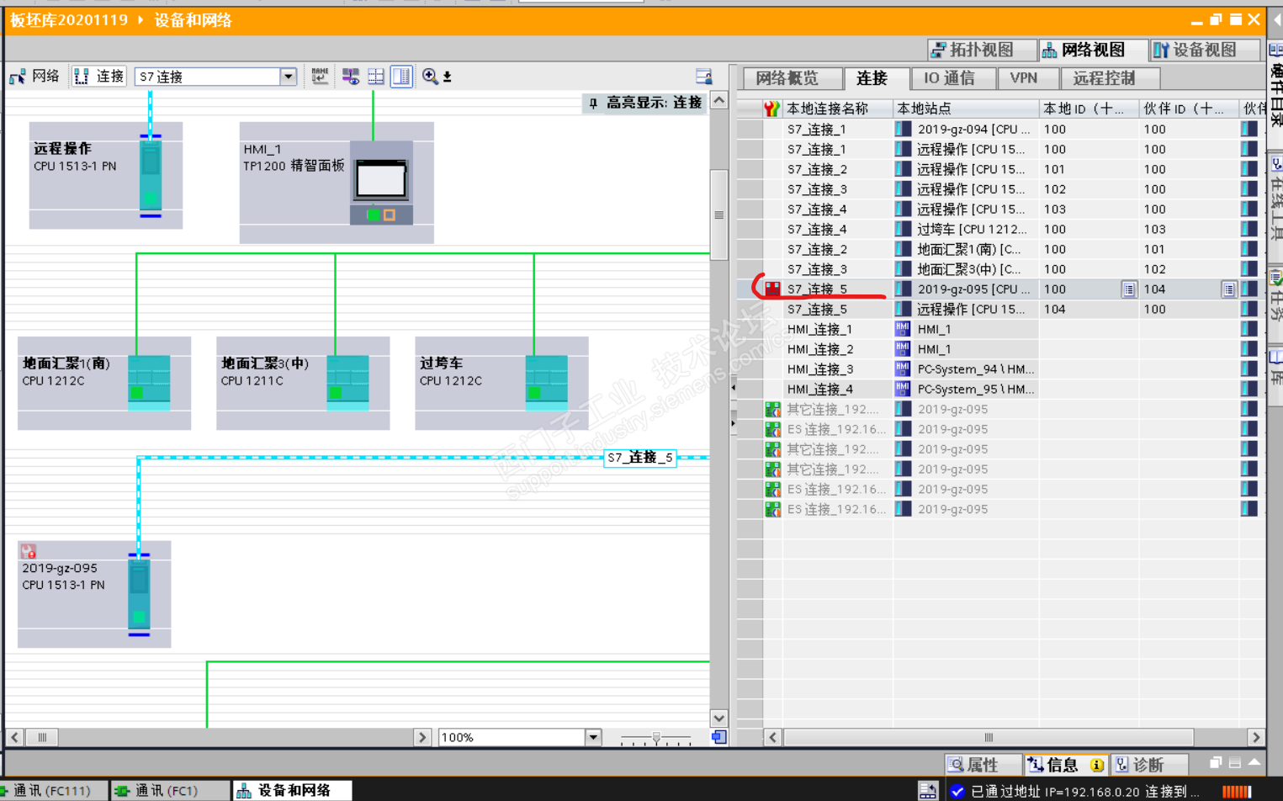
Task: Toggle the 连接 connections mode button
Action: [99, 77]
